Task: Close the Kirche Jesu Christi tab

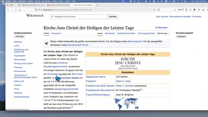Action: (93, 5)
